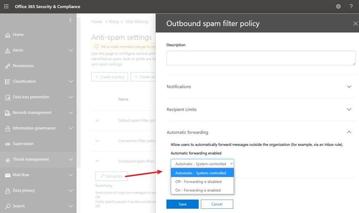Click the Alerts triangle icon
359x213 pixels.
point(7,51)
